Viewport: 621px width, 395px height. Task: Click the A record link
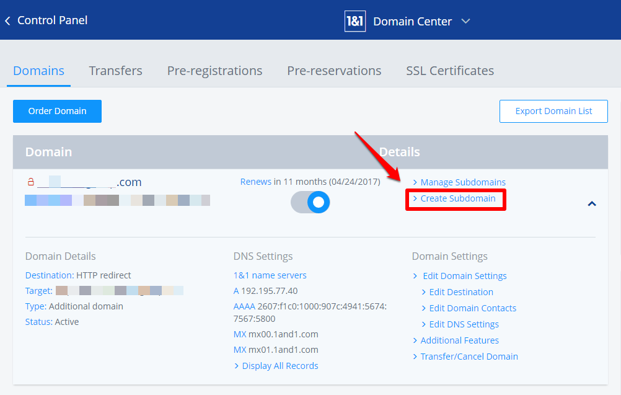click(237, 291)
